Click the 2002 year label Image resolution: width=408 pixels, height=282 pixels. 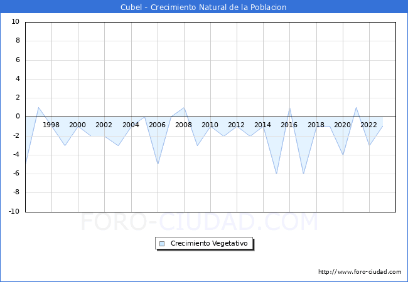click(x=104, y=125)
